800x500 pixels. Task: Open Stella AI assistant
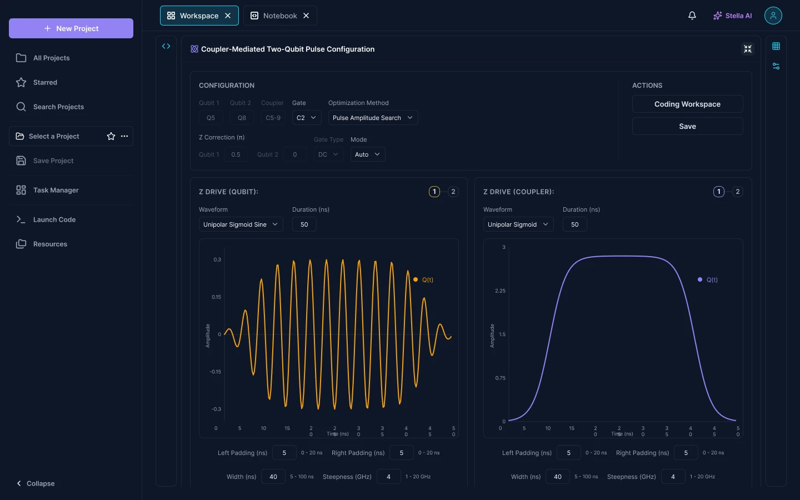tap(732, 16)
